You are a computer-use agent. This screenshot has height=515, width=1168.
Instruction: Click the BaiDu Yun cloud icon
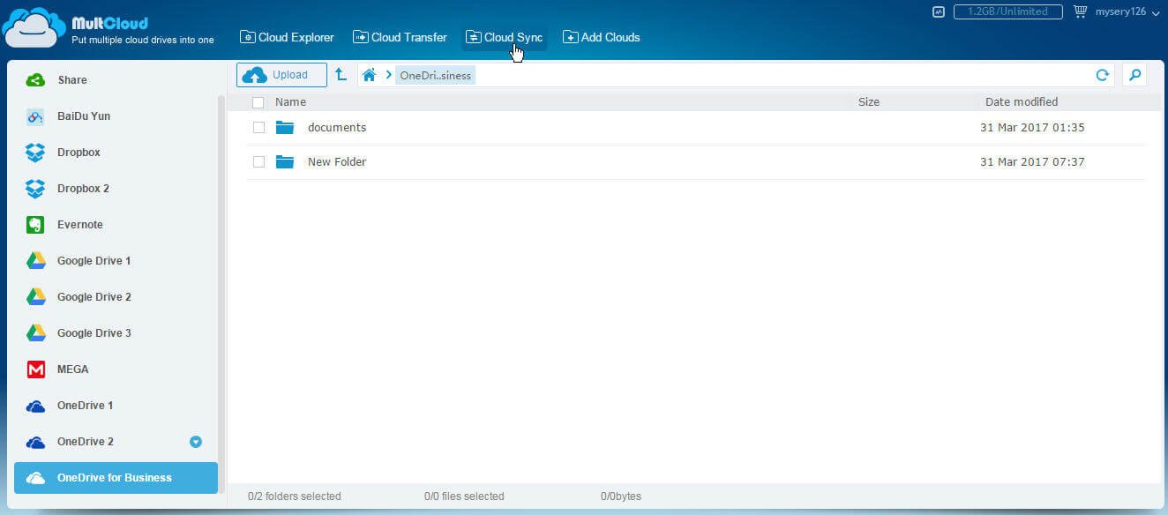[x=35, y=116]
